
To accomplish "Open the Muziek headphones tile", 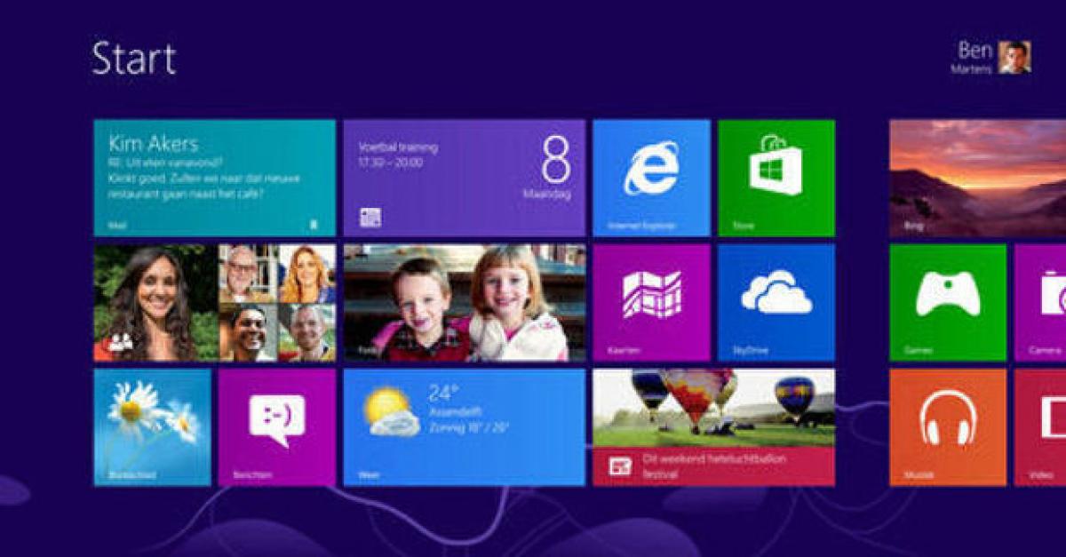I will tap(948, 427).
